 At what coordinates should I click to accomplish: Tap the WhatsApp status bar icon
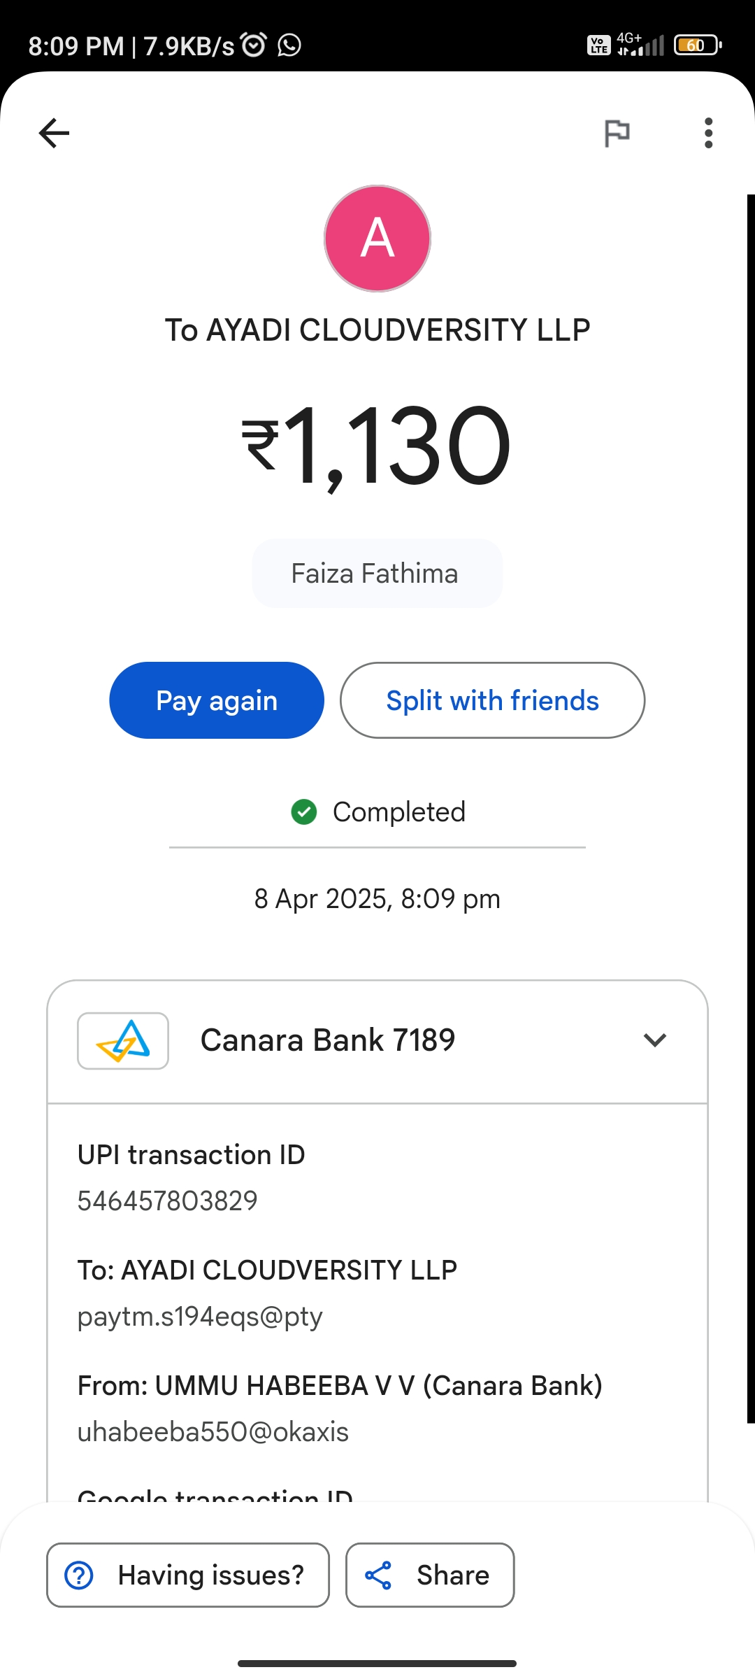(289, 45)
